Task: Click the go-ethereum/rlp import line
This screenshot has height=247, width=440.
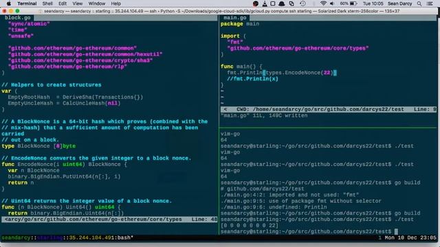Action: 67,67
